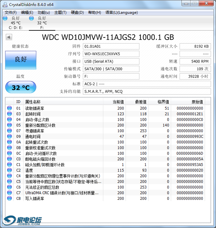This screenshot has width=216, height=228.
Task: Open the 编辑(E) menu
Action: [27, 13]
